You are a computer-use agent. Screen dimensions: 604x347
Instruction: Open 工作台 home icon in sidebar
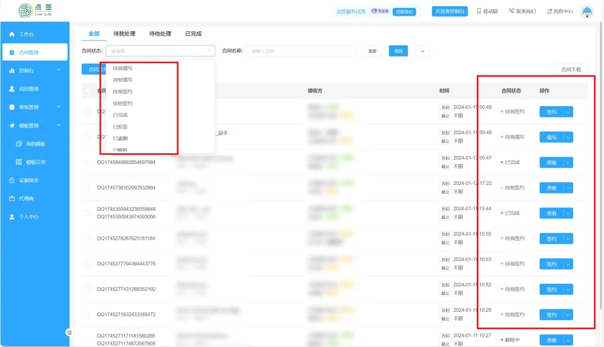pos(12,34)
